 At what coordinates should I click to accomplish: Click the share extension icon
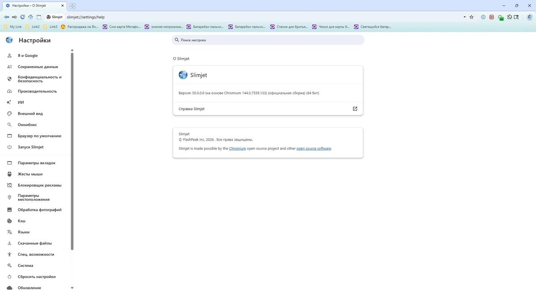point(483,17)
